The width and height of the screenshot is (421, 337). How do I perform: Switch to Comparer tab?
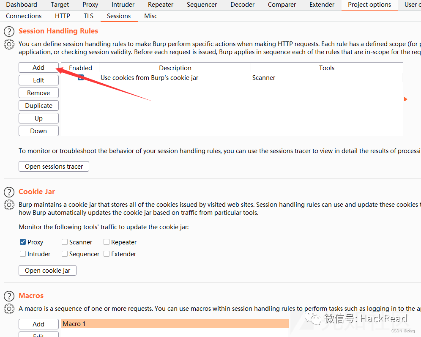(x=282, y=5)
